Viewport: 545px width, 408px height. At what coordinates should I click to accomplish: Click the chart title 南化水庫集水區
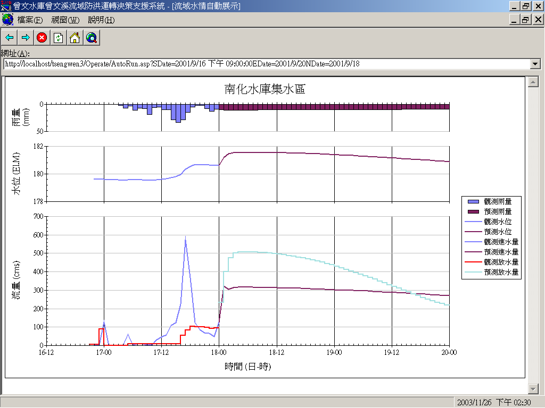click(x=265, y=89)
